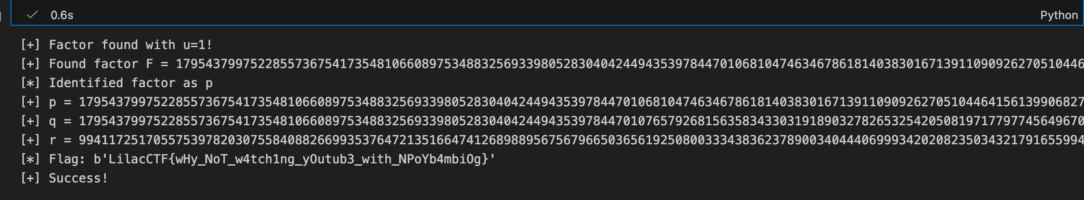This screenshot has width=1084, height=200.
Task: Click the [+] marker before "Success!"
Action: click(x=30, y=178)
